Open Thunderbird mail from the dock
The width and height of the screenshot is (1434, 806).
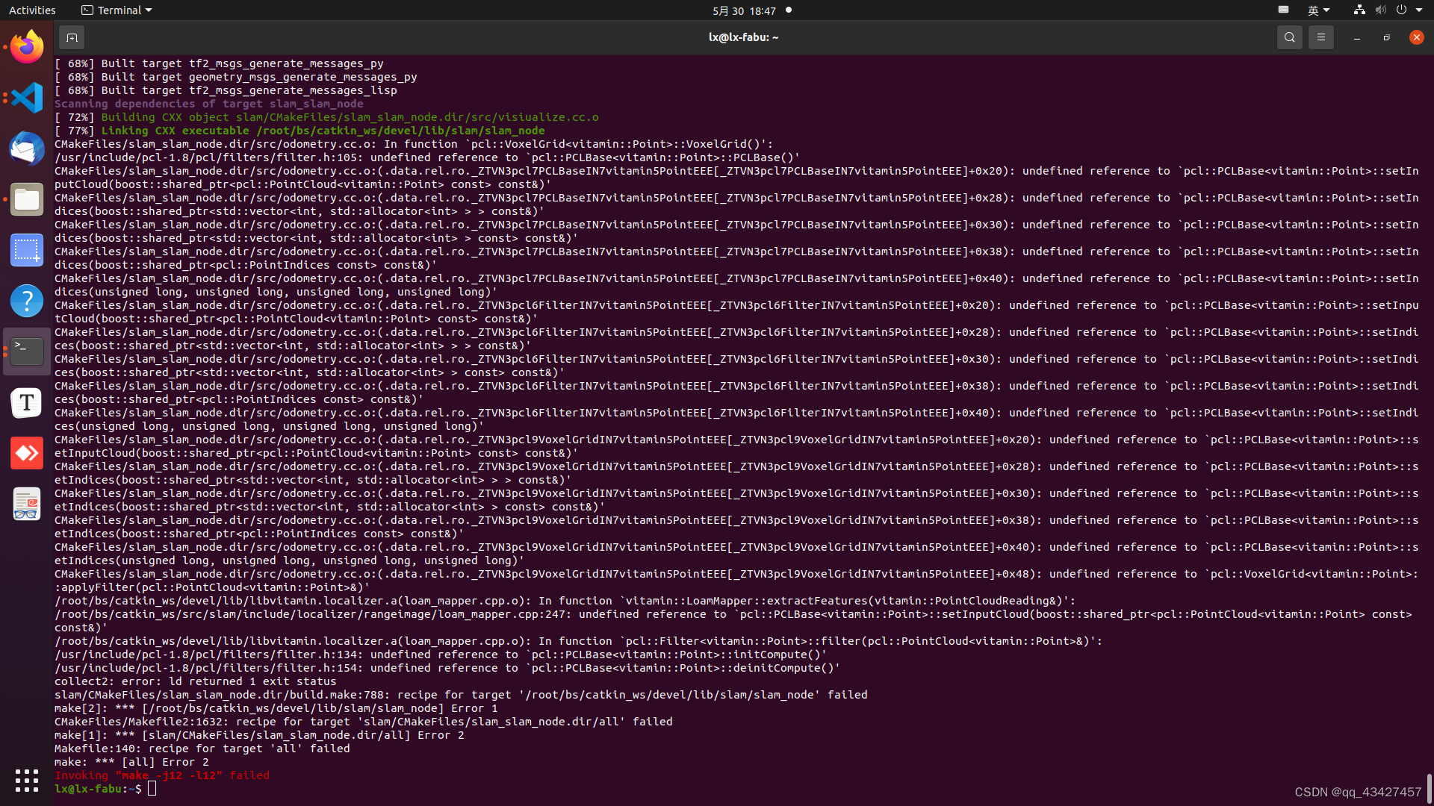click(27, 149)
